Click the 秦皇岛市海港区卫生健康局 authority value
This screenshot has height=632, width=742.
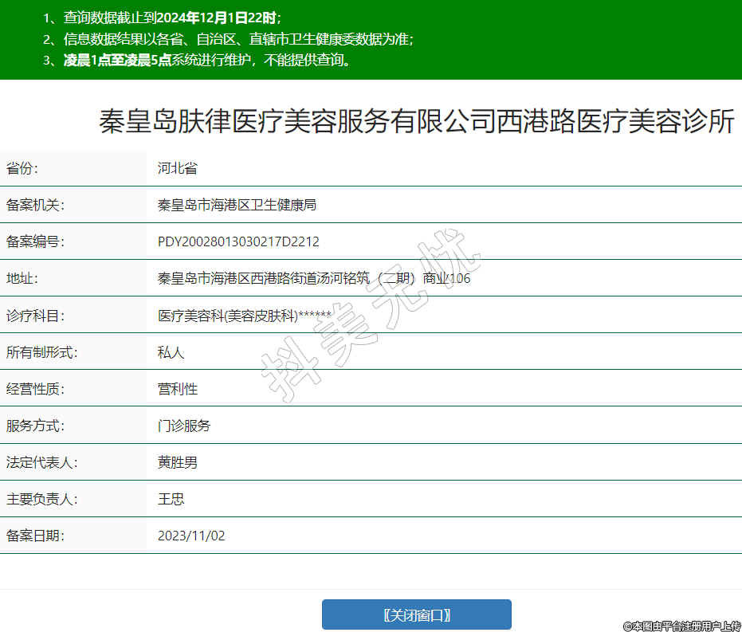[237, 205]
